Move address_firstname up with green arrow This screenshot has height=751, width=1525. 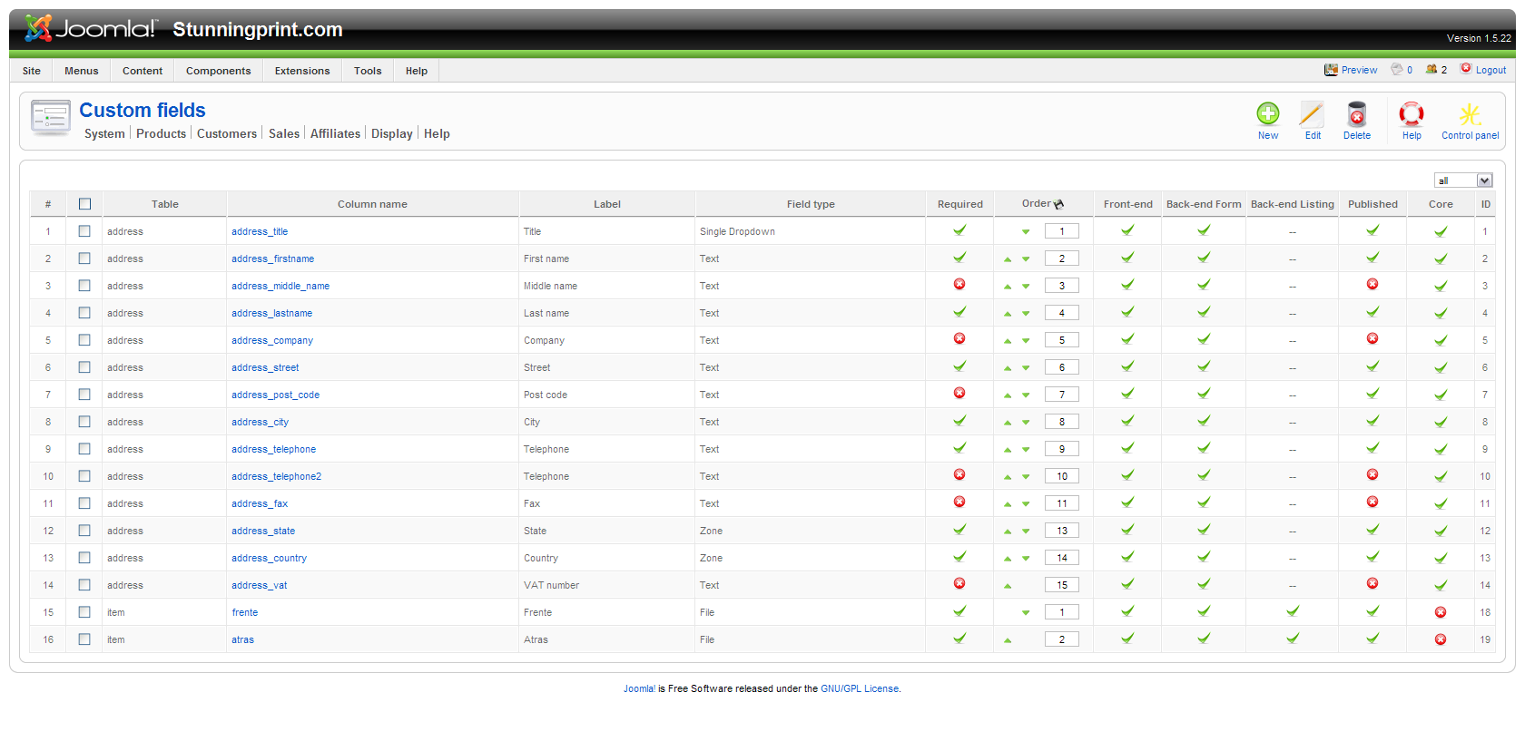(x=1008, y=259)
